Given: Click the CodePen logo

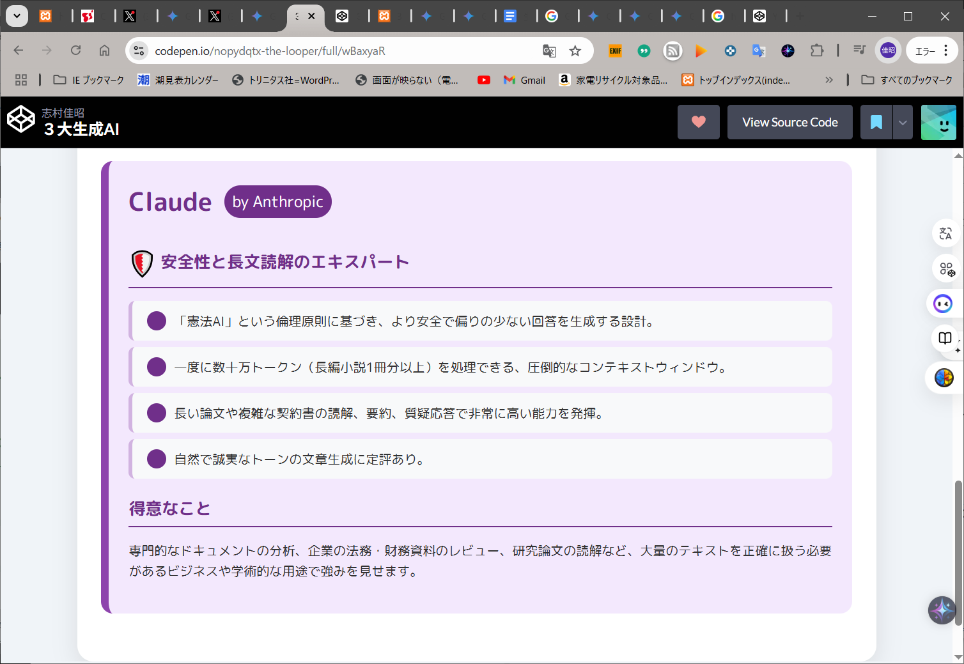Looking at the screenshot, I should coord(20,120).
